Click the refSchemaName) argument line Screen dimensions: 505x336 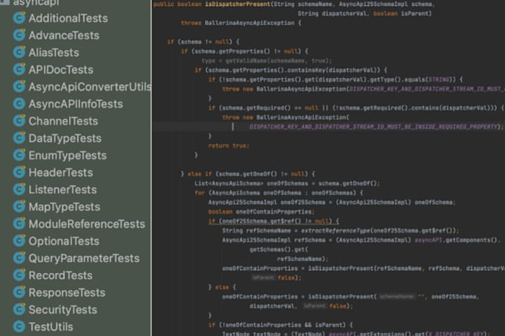click(x=302, y=259)
